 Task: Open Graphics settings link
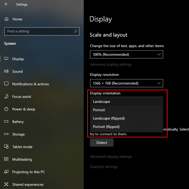[104, 167]
